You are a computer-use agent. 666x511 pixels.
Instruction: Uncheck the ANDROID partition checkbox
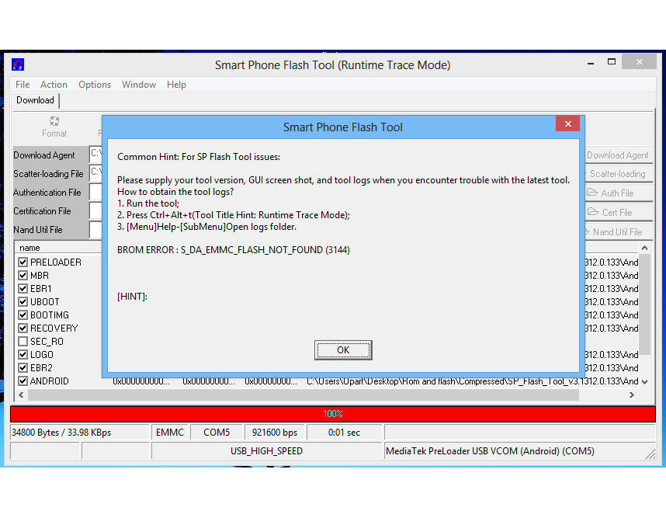(x=23, y=381)
